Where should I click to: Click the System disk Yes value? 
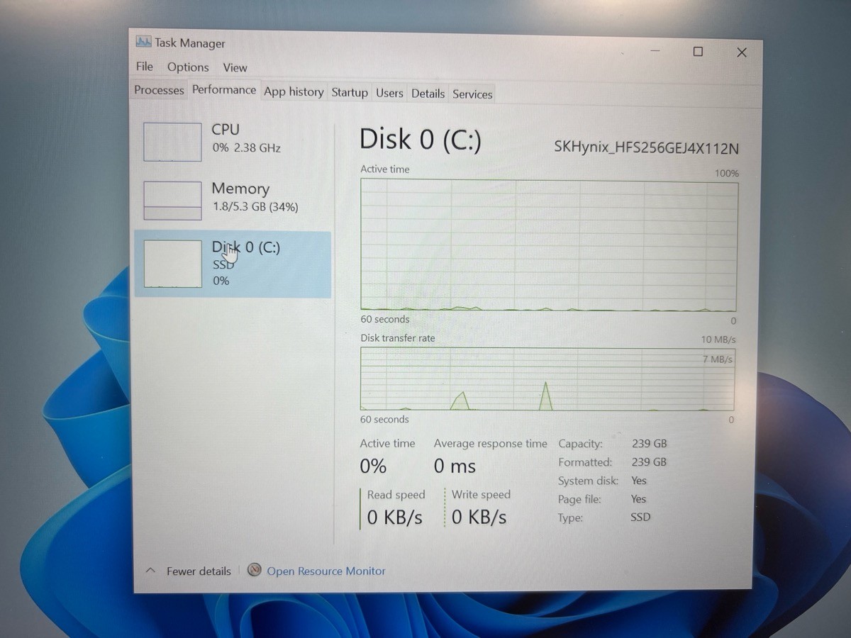pyautogui.click(x=638, y=480)
